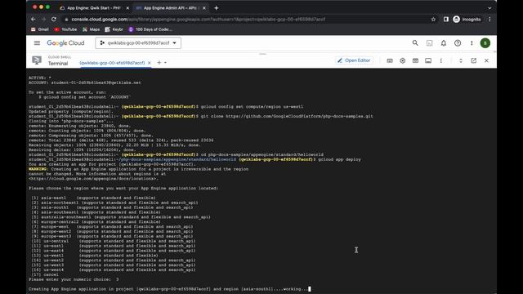Click the cloud.google.com/appengine/docs/locations link
This screenshot has height=294, width=523.
point(93,179)
